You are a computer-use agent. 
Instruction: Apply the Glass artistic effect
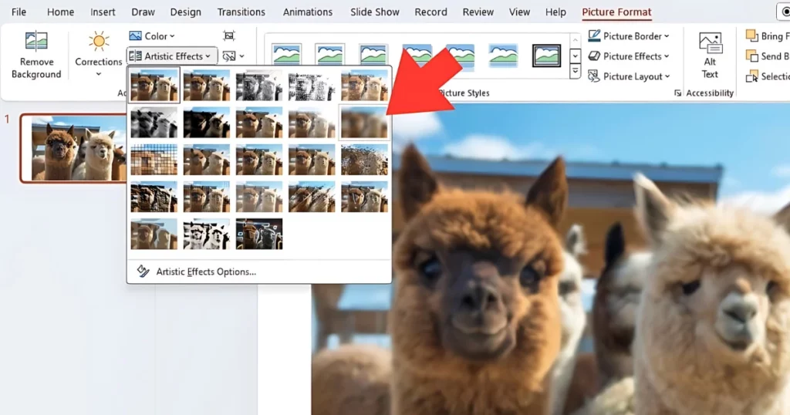point(364,160)
